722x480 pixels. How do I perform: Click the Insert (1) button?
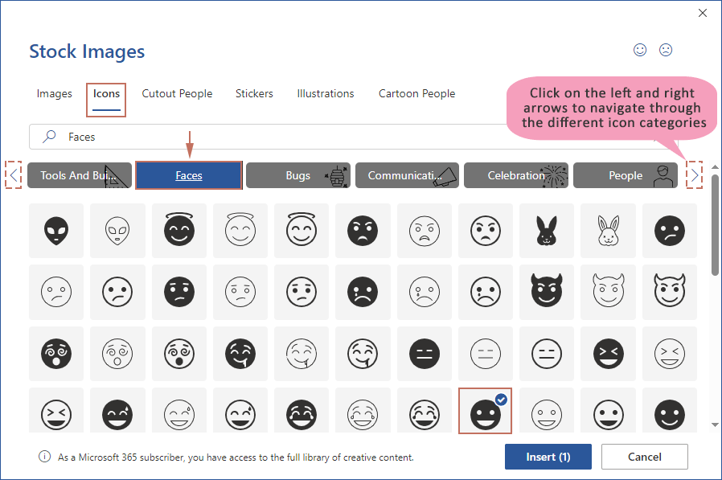click(x=548, y=457)
